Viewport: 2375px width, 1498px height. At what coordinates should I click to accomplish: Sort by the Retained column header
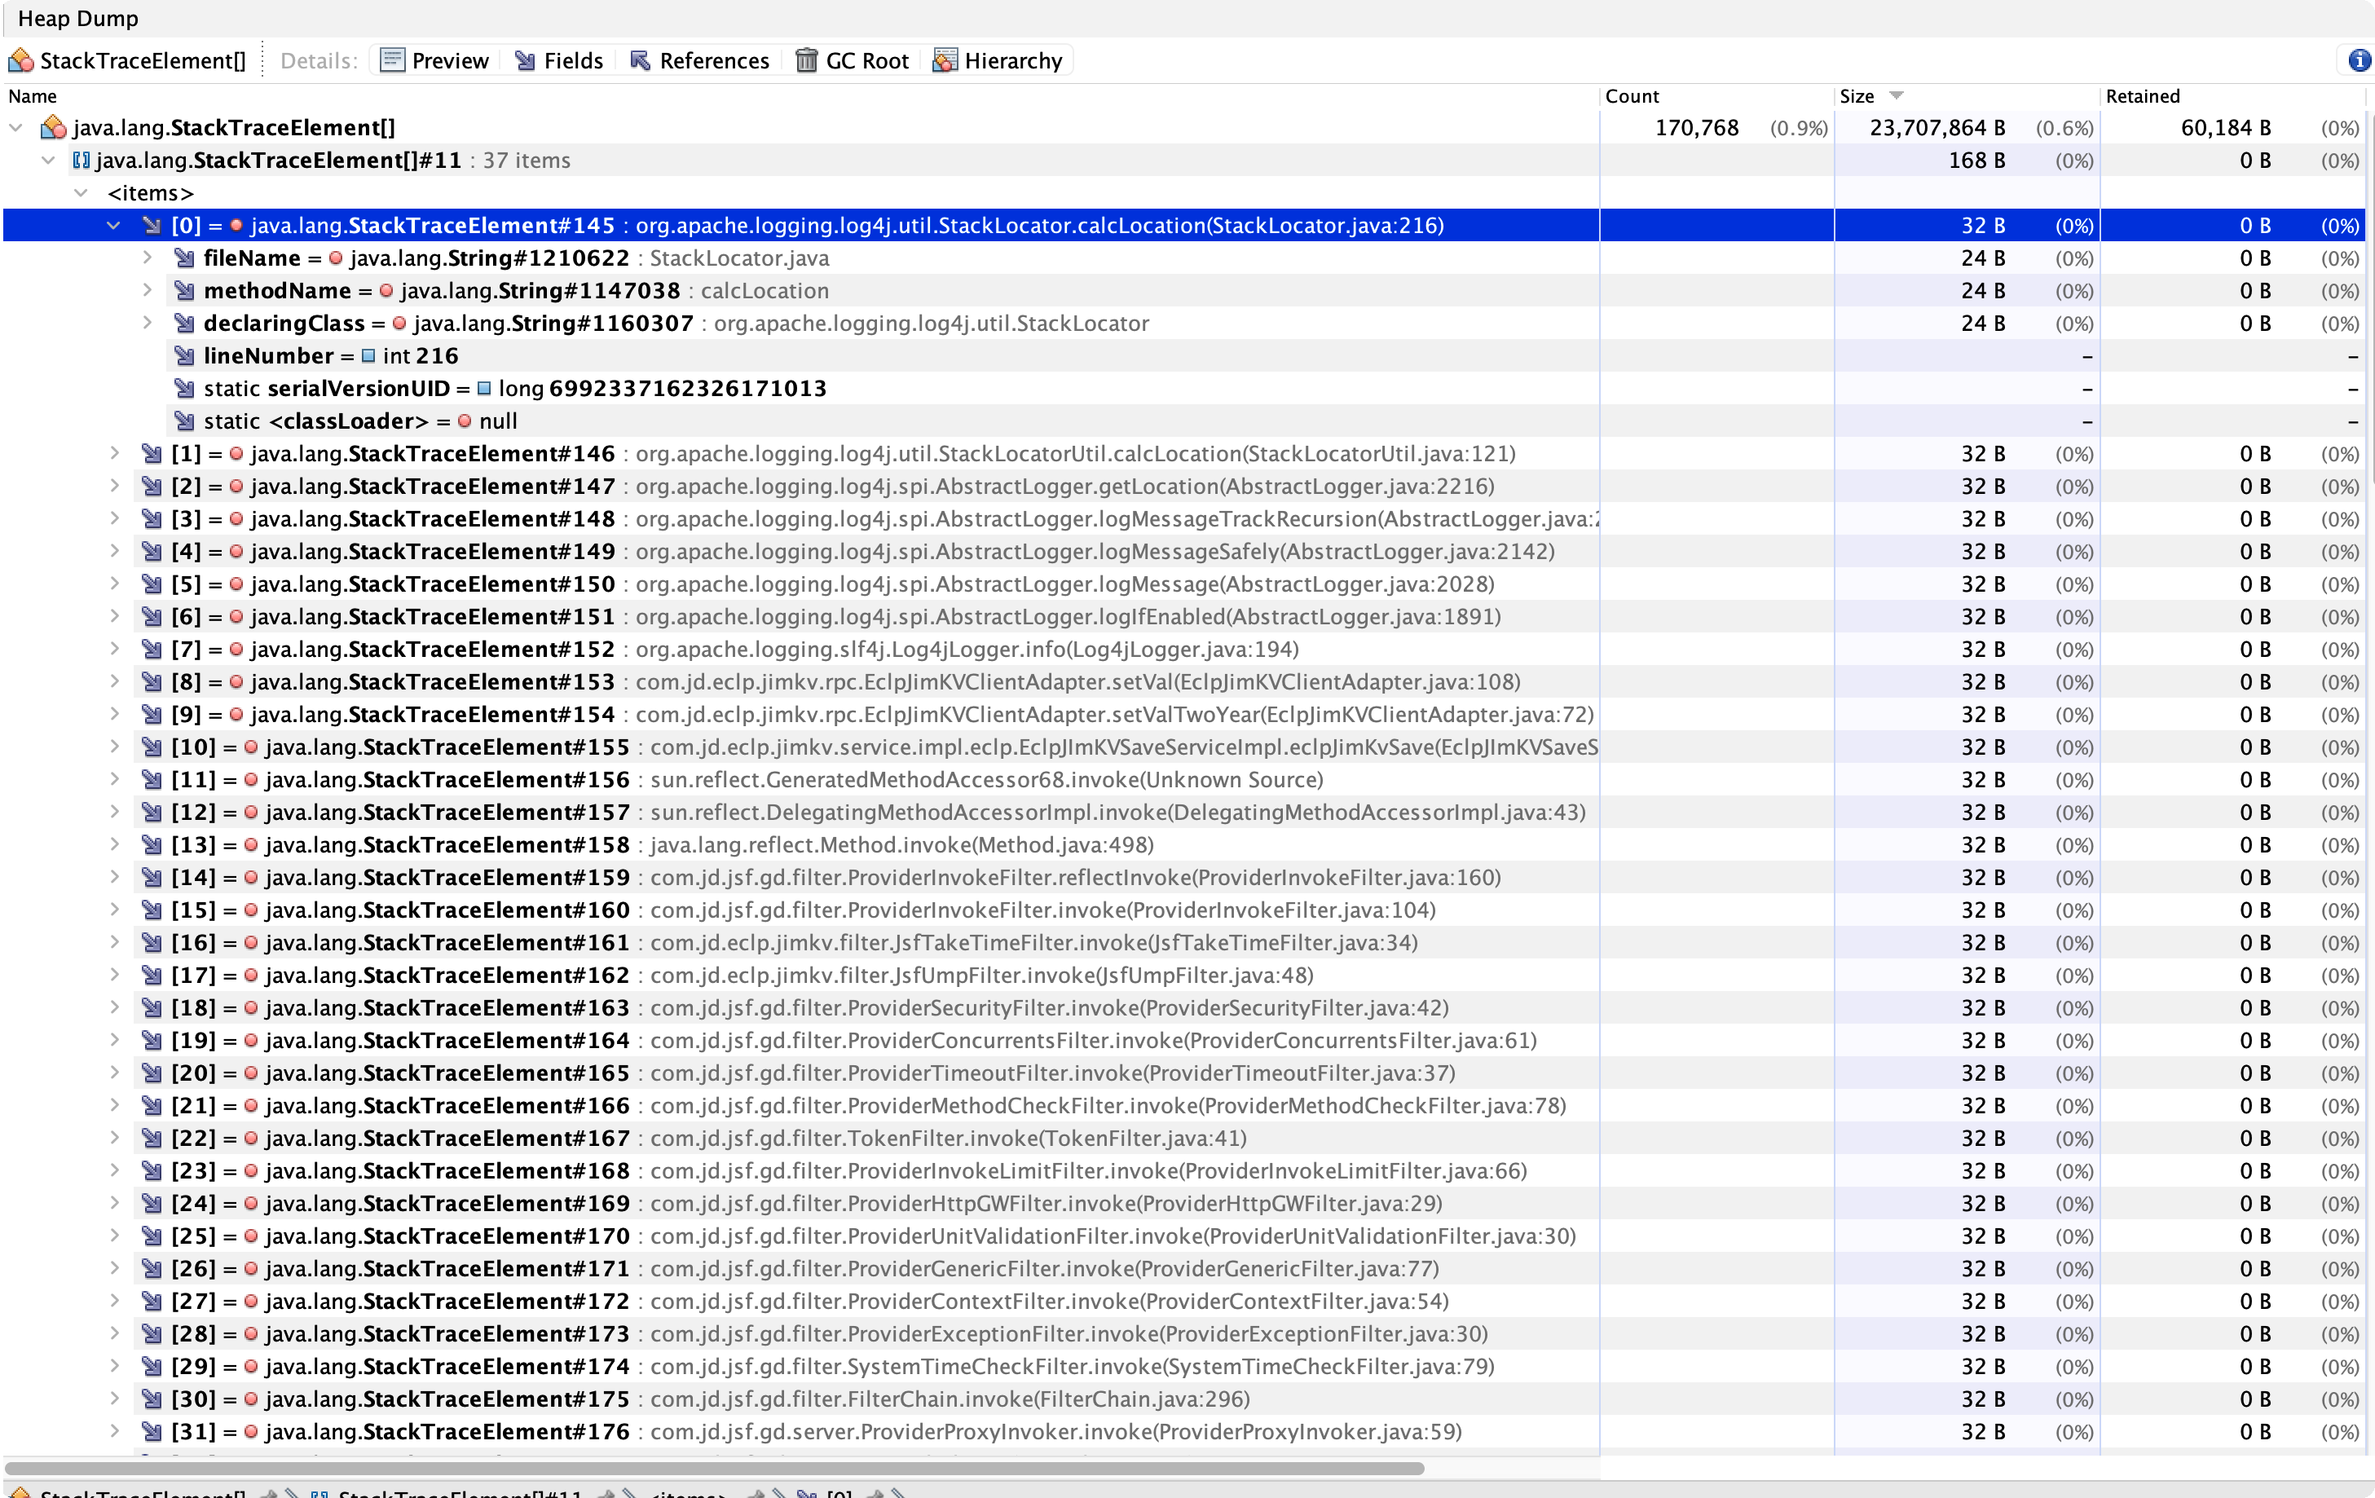point(2142,97)
